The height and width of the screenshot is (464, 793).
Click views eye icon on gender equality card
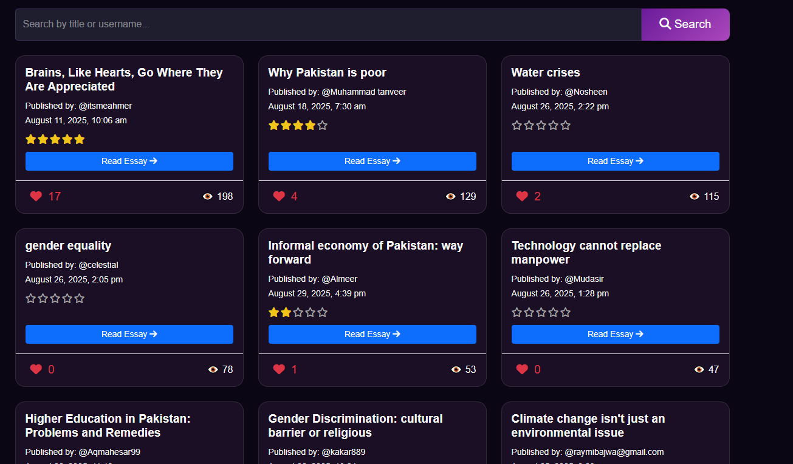click(x=213, y=369)
